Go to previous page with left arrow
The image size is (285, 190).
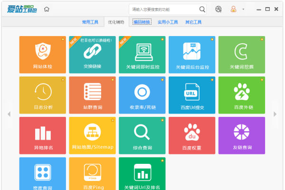[9, 114]
